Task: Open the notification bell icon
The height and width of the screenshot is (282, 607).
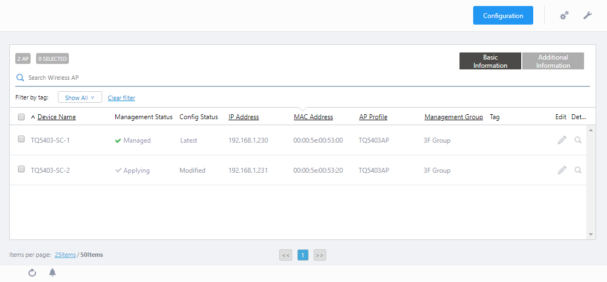Action: (52, 273)
